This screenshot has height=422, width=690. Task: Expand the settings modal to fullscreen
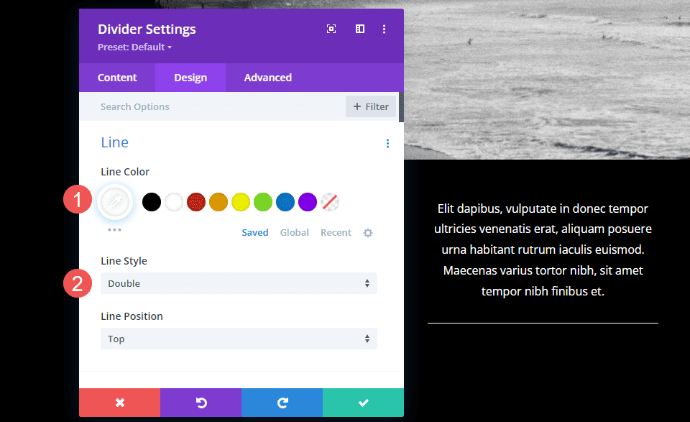point(331,29)
